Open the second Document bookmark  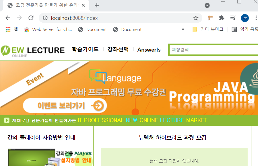tap(127, 30)
